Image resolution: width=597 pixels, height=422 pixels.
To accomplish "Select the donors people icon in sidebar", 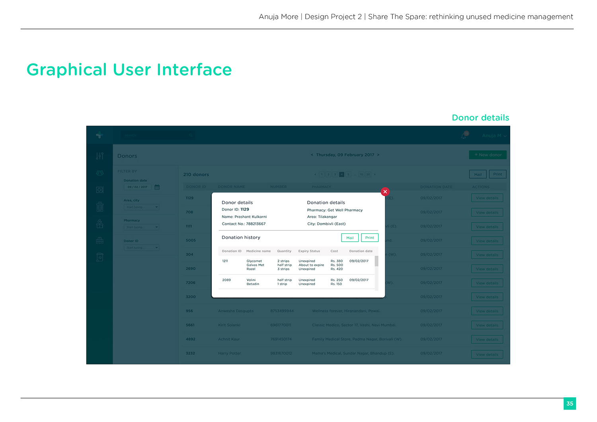I will [x=99, y=173].
